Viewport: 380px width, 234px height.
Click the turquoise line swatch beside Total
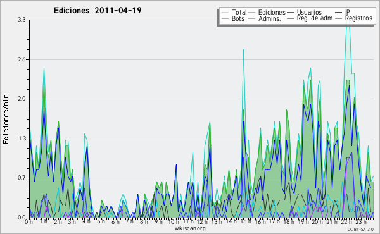225,13
